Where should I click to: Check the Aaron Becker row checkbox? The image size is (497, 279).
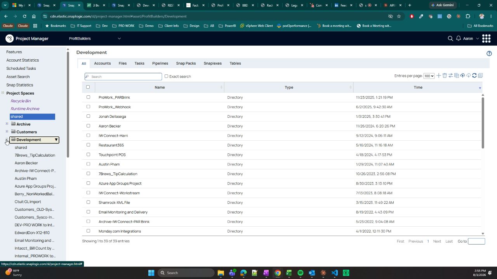[x=88, y=126]
